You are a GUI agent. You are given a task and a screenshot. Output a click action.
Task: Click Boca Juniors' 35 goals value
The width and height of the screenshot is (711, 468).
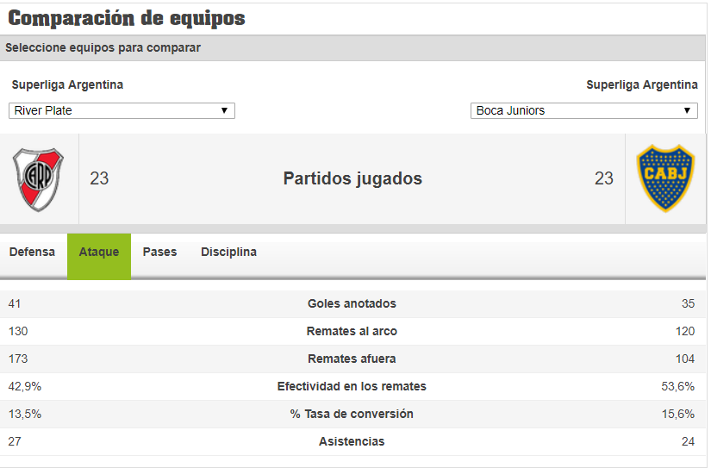[688, 304]
